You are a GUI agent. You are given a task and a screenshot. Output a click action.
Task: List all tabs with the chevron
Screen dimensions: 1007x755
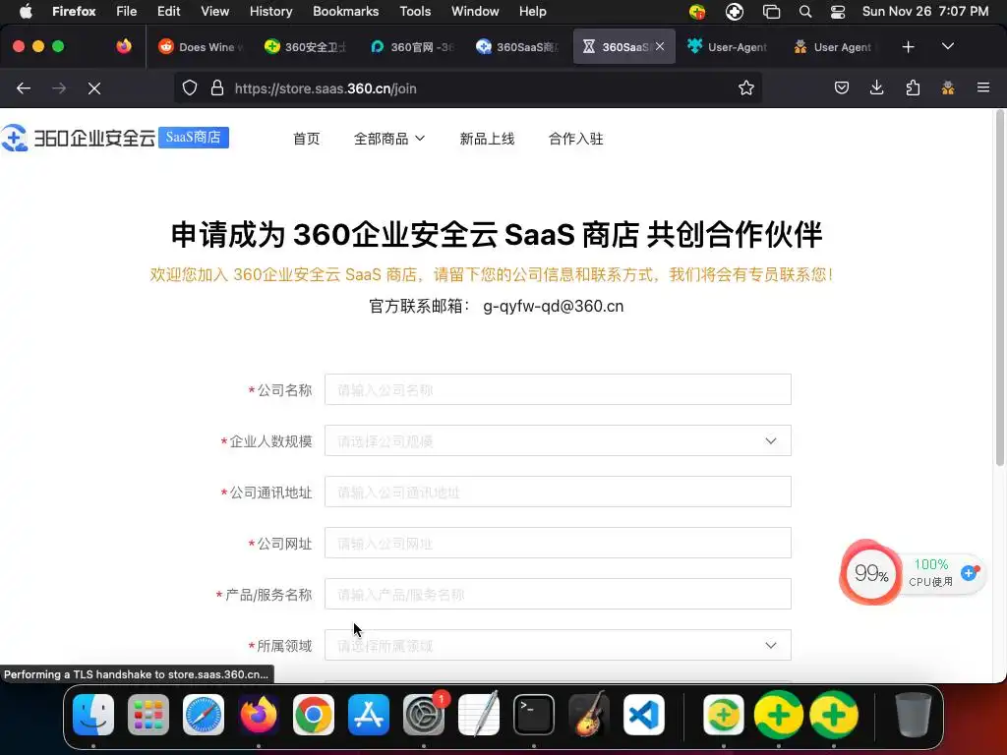948,47
